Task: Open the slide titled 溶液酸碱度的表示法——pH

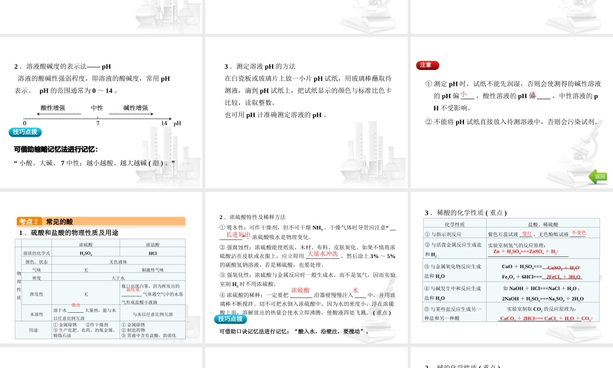Action: pos(102,112)
